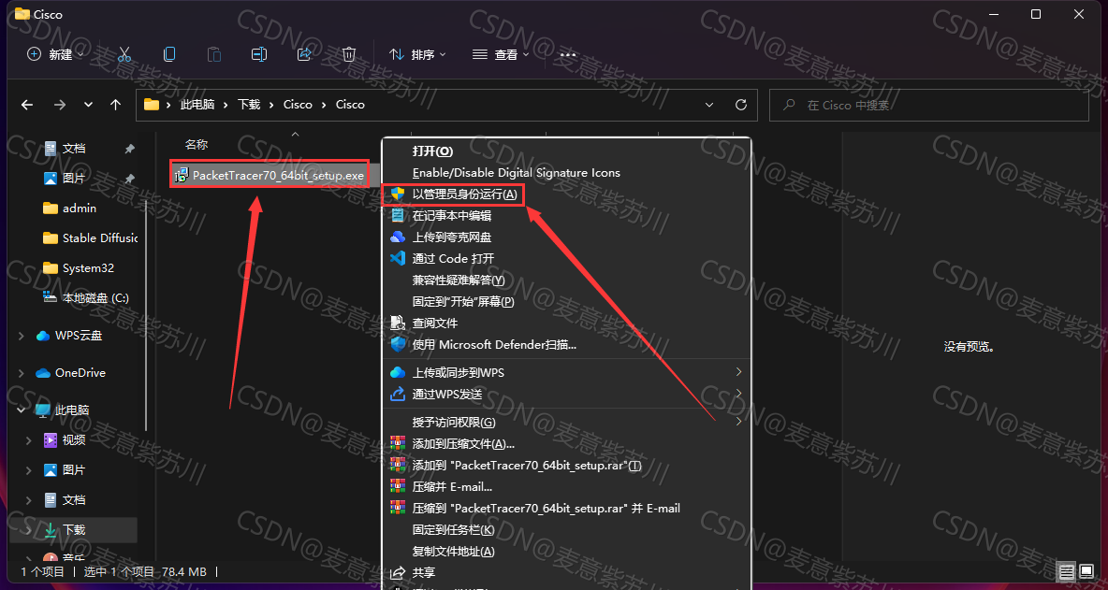Viewport: 1108px width, 590px height.
Task: Click the Paste clipboard icon
Action: pyautogui.click(x=214, y=54)
